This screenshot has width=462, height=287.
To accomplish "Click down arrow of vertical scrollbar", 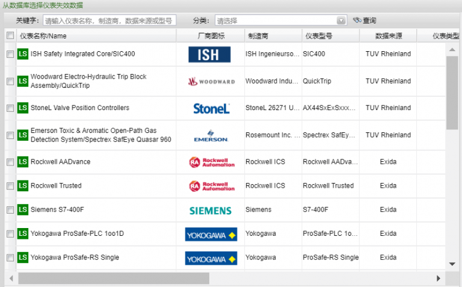I will tap(452, 264).
